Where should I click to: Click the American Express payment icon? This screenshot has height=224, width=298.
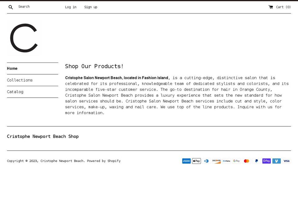[187, 161]
